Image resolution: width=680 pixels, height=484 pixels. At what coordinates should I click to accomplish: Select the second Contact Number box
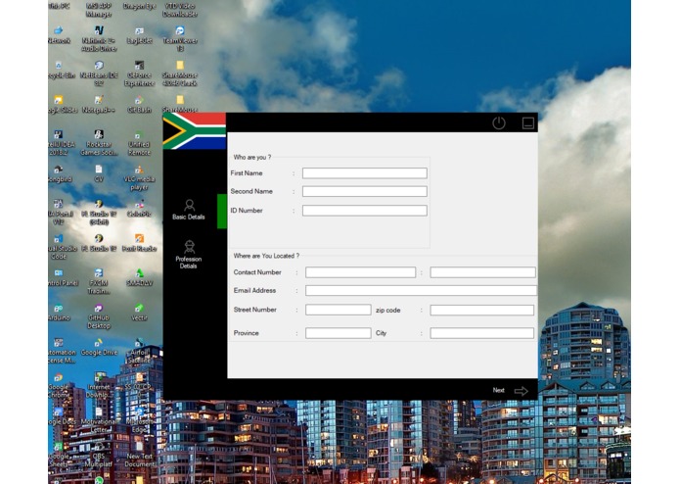click(482, 272)
